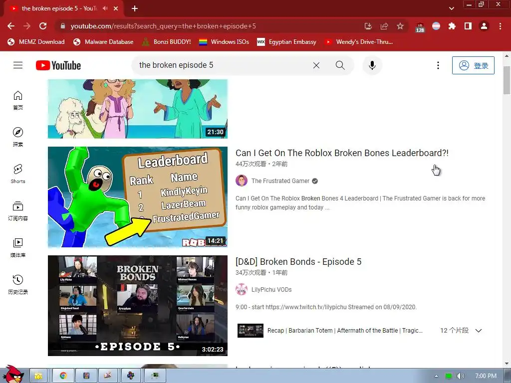Open Subscriptions sidebar icon
511x383 pixels.
(18, 211)
